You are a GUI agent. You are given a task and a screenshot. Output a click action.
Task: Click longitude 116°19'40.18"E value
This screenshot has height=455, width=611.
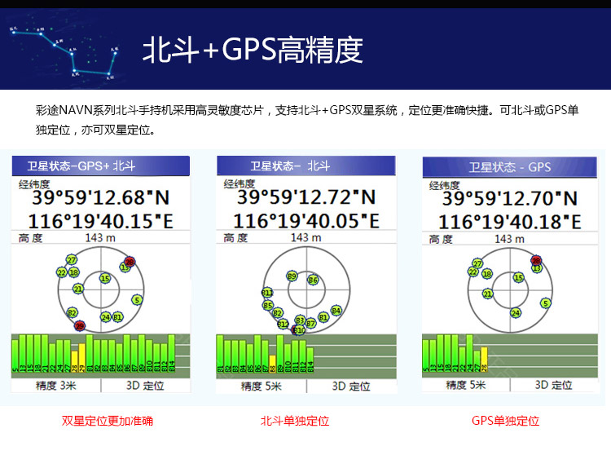[x=510, y=223]
